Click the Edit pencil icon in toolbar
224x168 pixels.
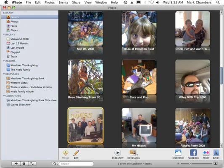(x=76, y=153)
